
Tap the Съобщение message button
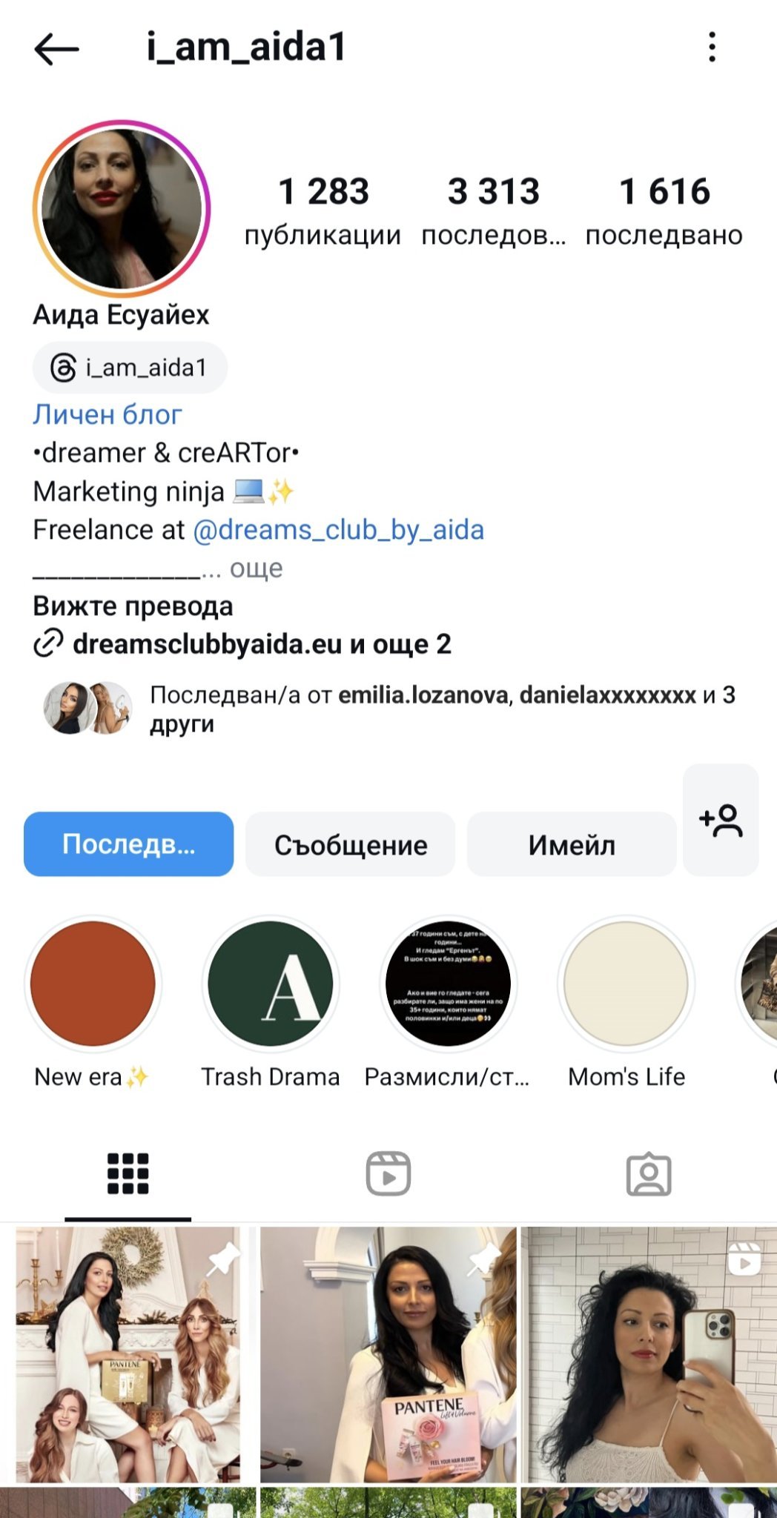pyautogui.click(x=350, y=844)
